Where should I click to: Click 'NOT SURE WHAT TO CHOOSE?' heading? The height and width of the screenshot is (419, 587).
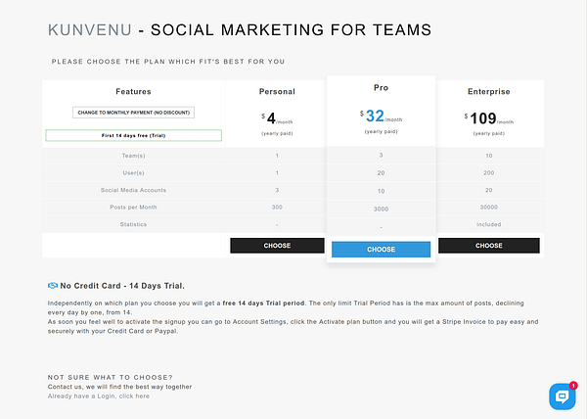click(x=110, y=378)
